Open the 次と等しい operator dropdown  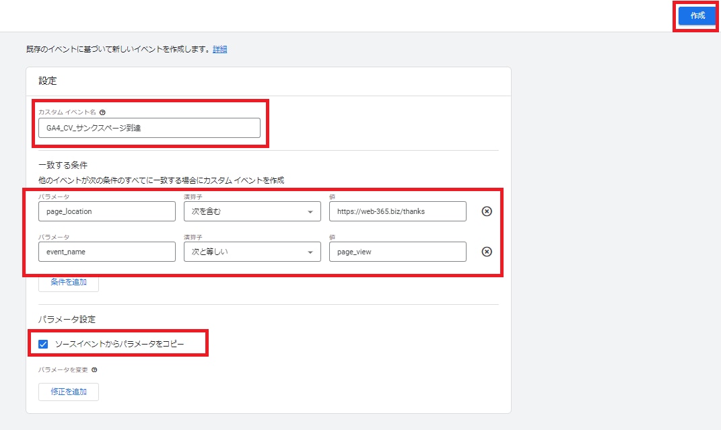(252, 252)
